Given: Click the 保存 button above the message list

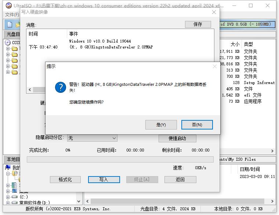Looking at the screenshot, I should click(x=198, y=24).
